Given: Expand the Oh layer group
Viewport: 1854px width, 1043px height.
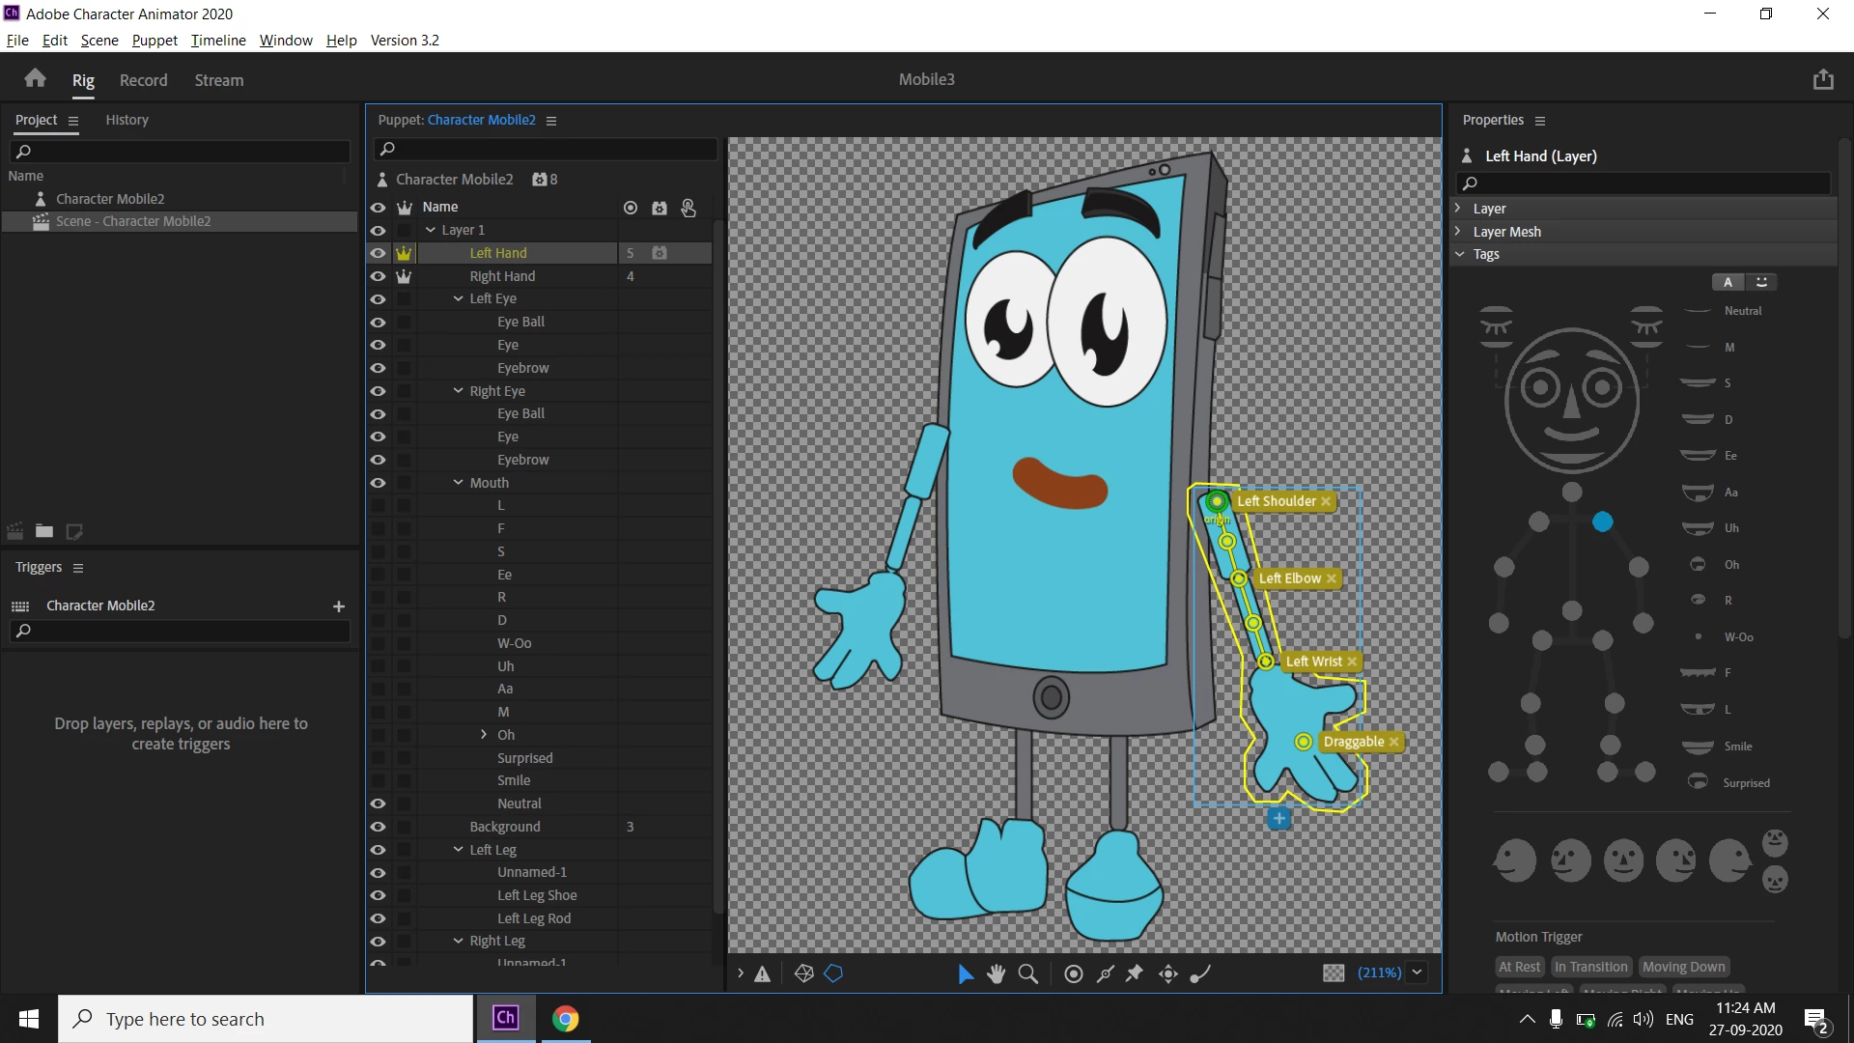Looking at the screenshot, I should coord(484,735).
